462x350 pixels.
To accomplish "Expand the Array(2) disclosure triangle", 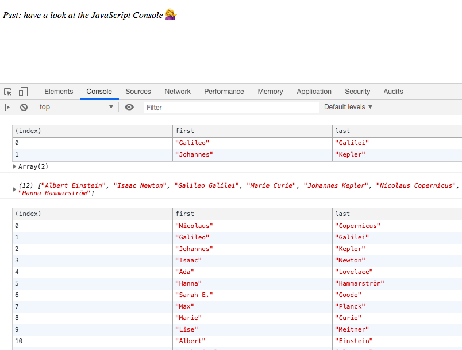I will [x=15, y=167].
